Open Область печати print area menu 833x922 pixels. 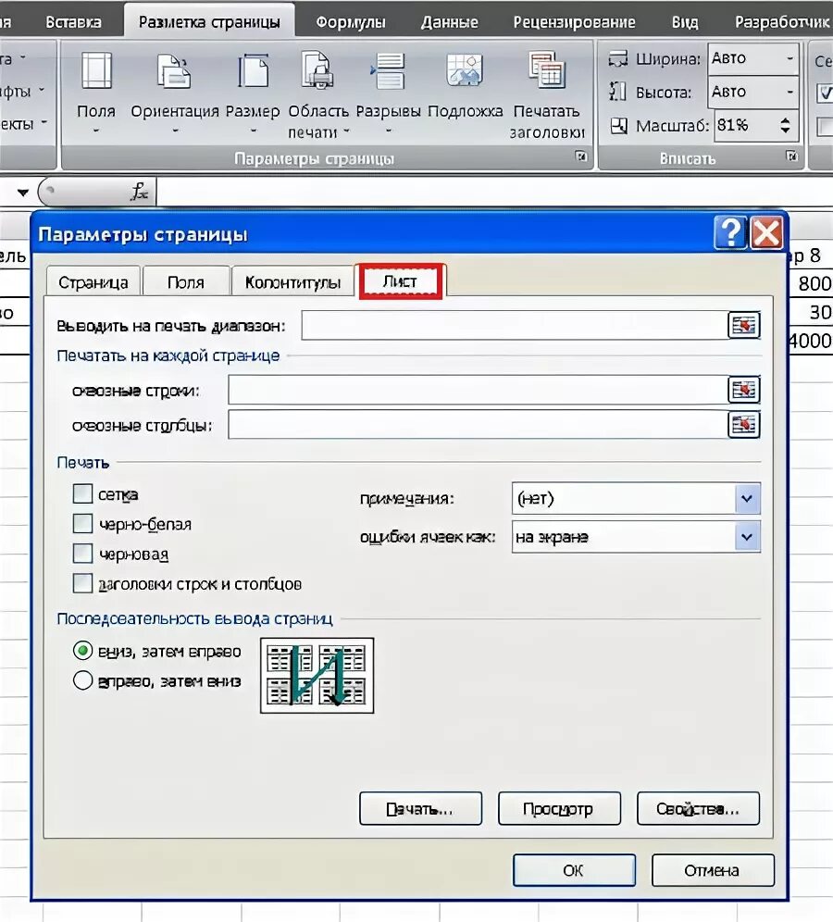tap(318, 94)
